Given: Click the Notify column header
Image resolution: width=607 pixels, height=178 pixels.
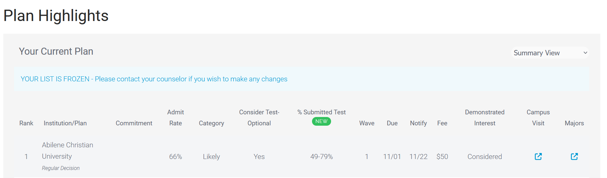Looking at the screenshot, I should [418, 123].
